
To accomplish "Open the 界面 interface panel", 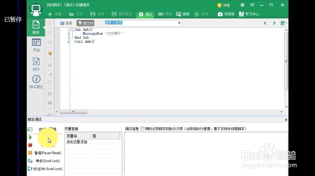I will point(36,45).
